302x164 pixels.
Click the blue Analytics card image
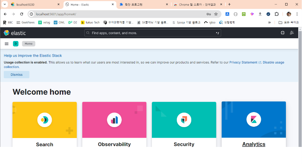pyautogui.click(x=254, y=120)
